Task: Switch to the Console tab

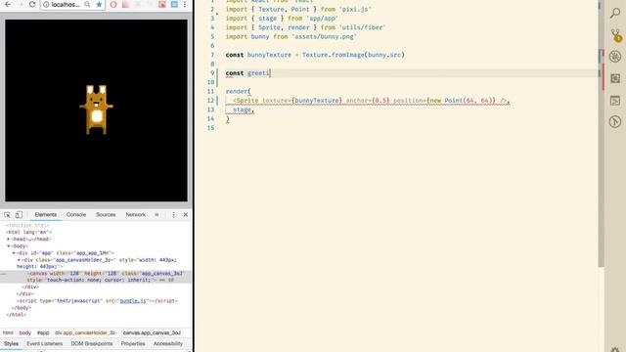Action: (x=76, y=215)
